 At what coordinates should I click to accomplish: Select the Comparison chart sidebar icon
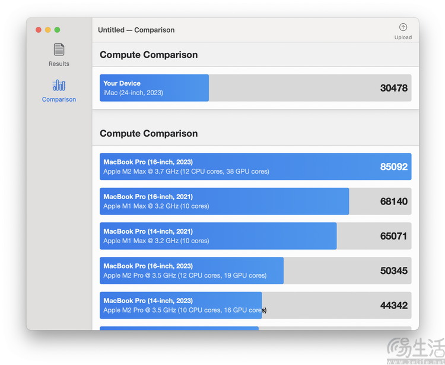point(59,85)
